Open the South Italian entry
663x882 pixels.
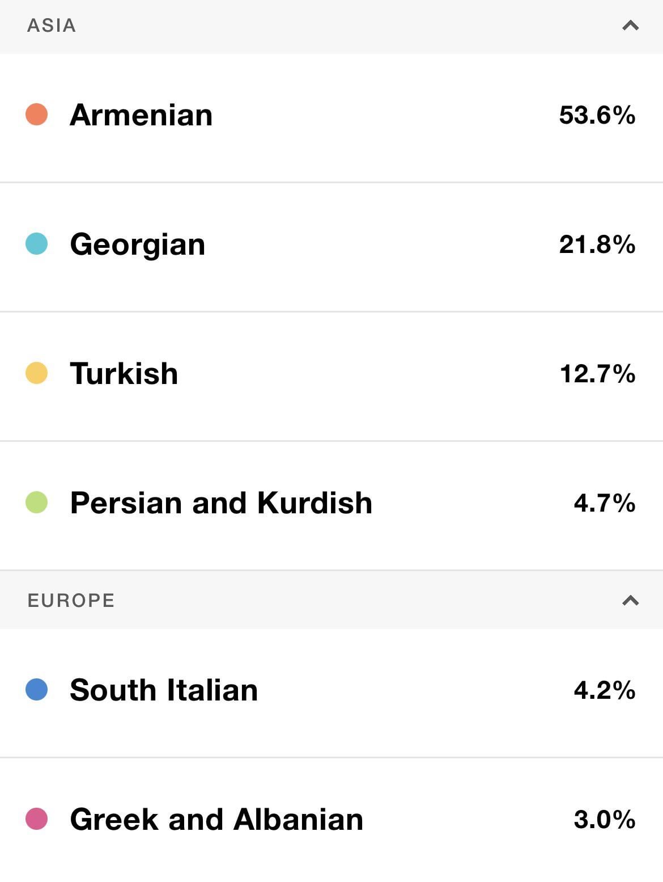point(164,690)
